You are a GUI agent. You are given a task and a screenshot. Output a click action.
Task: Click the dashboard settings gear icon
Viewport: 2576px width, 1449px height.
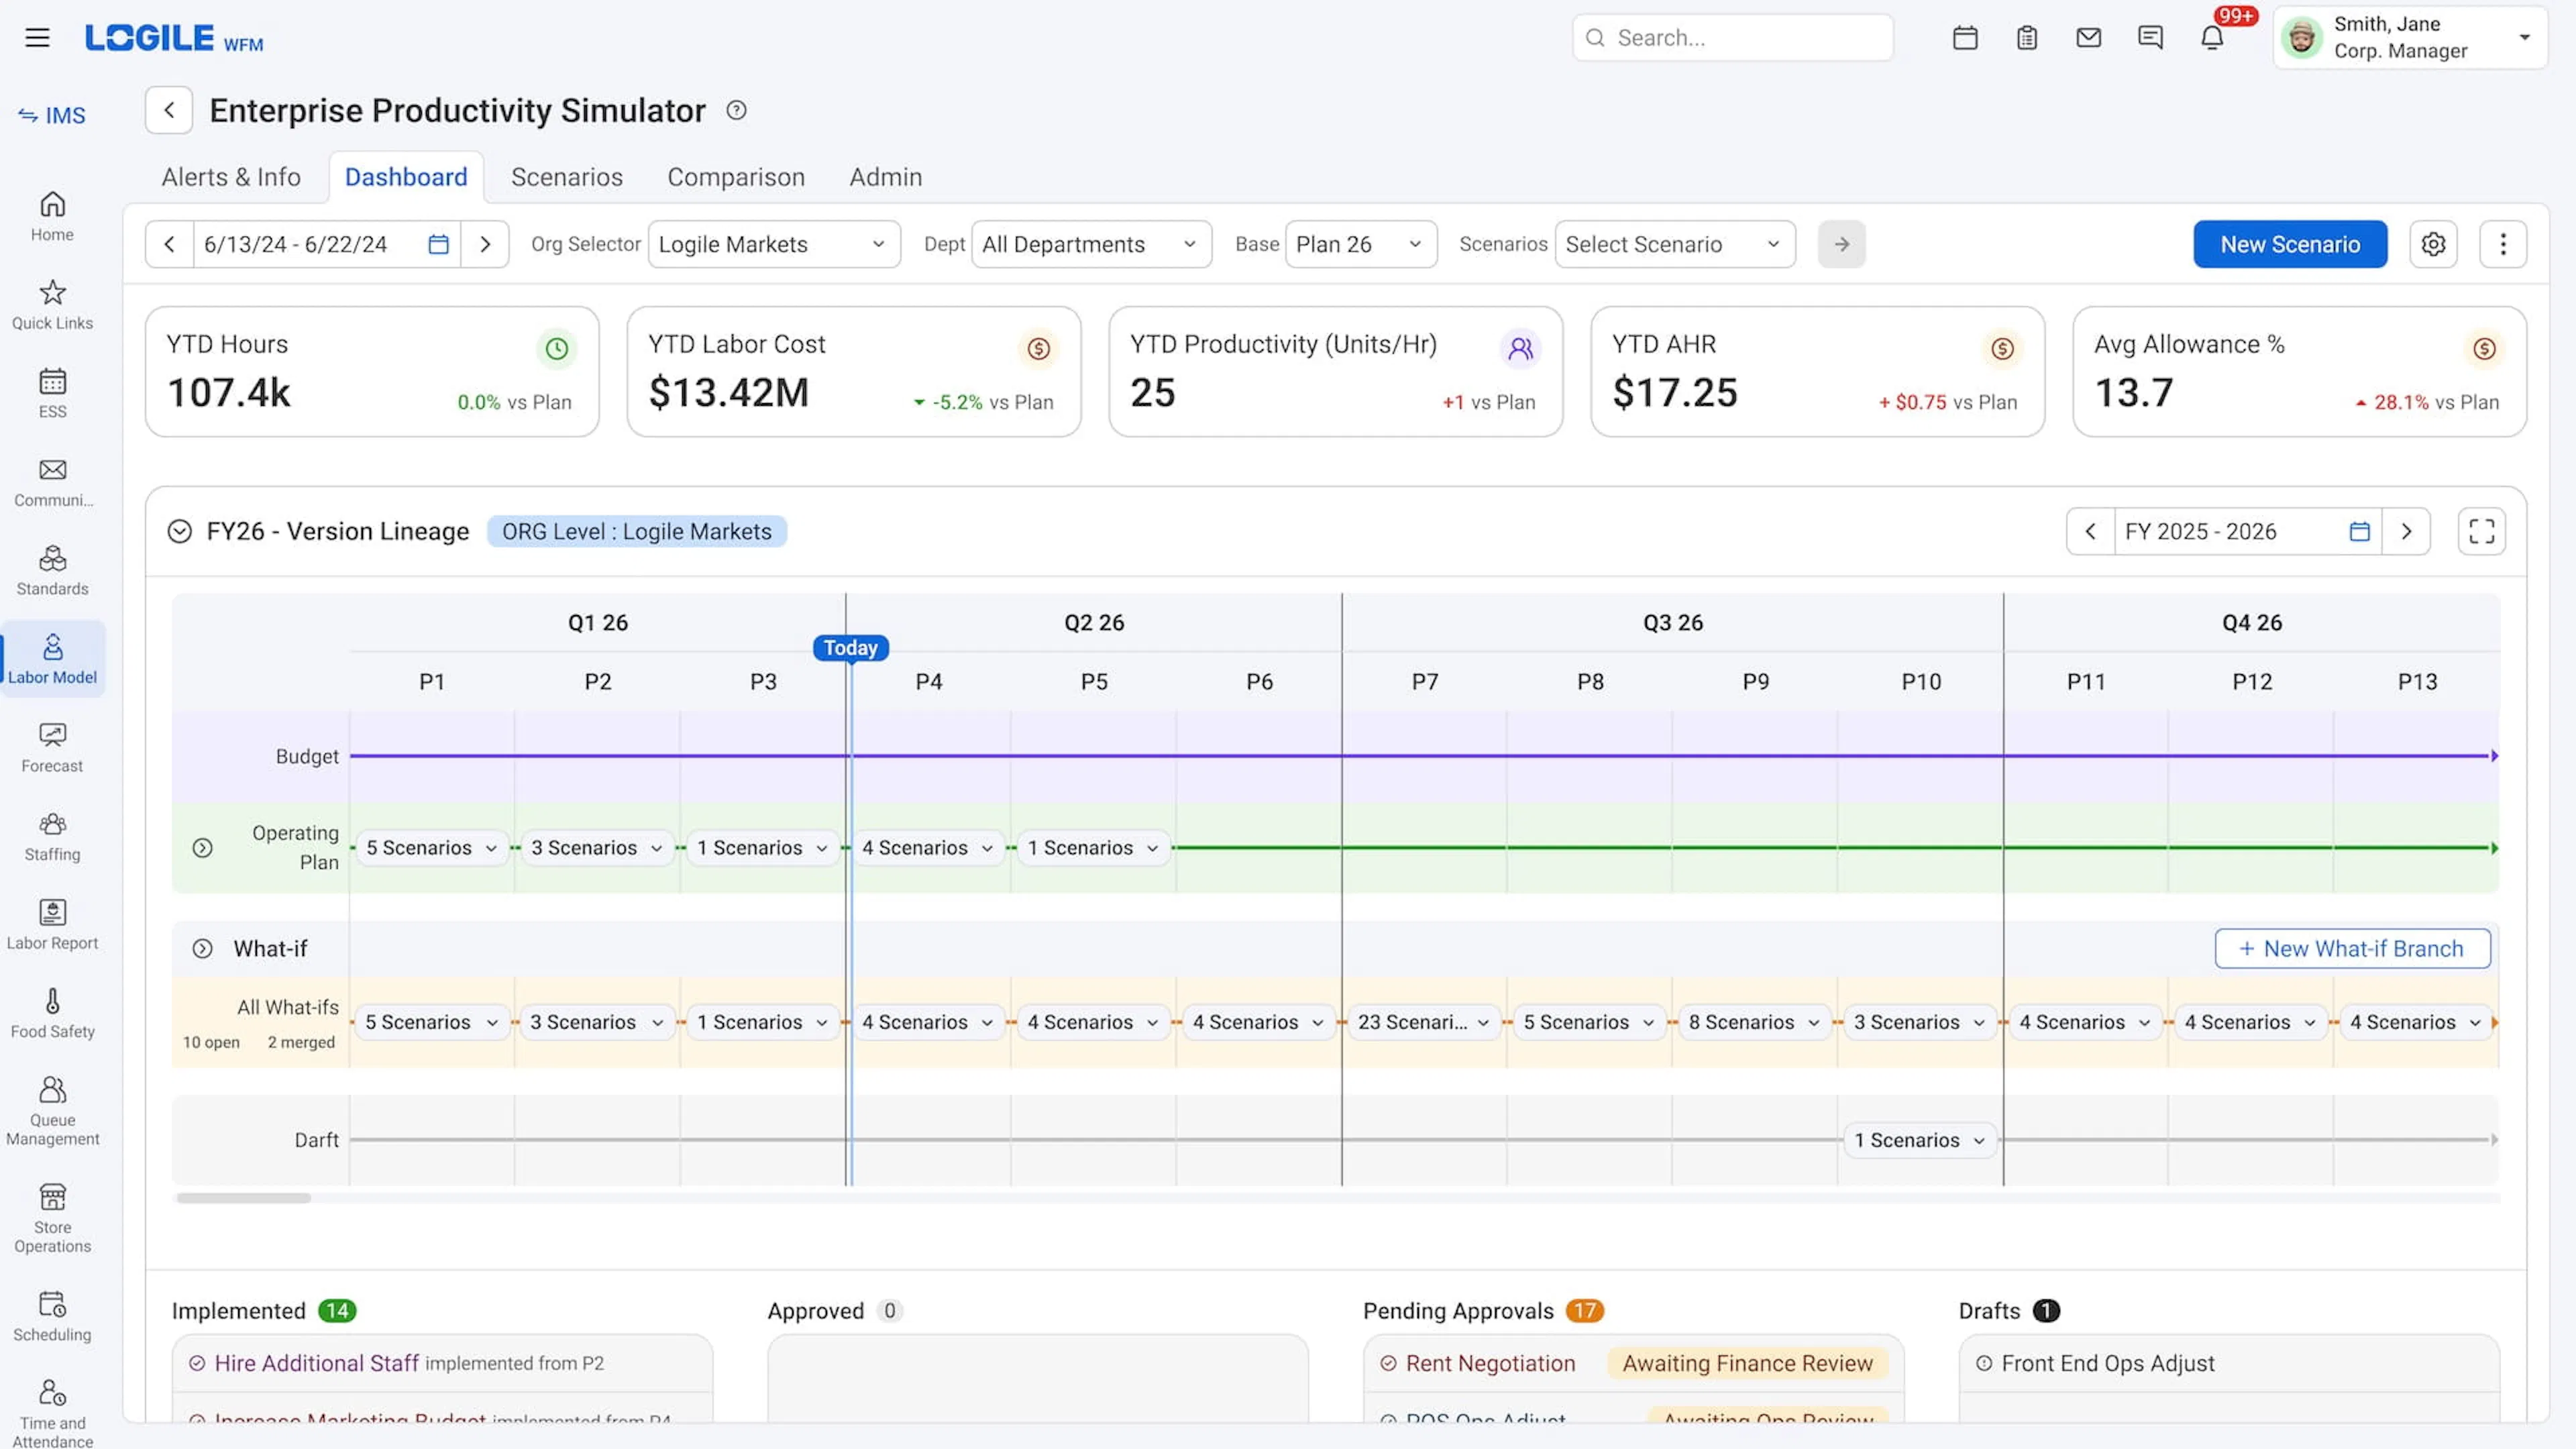[x=2433, y=244]
